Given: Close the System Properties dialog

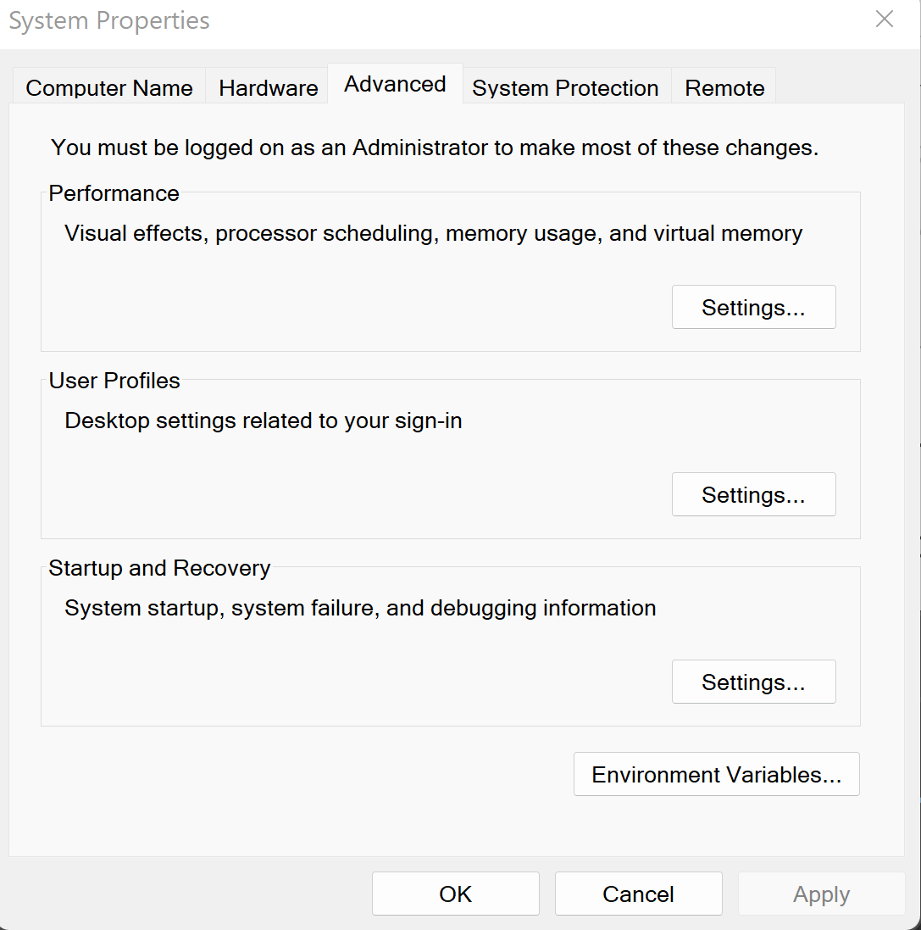Looking at the screenshot, I should pos(885,19).
